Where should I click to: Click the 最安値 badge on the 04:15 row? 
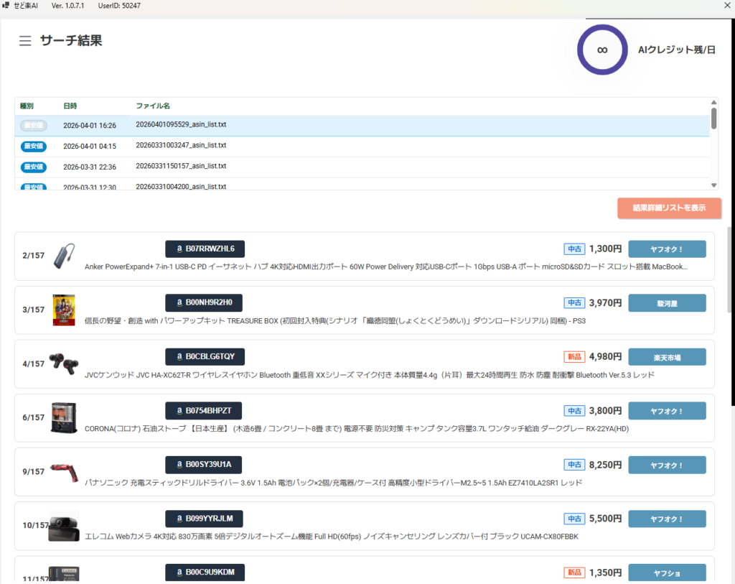tap(33, 147)
